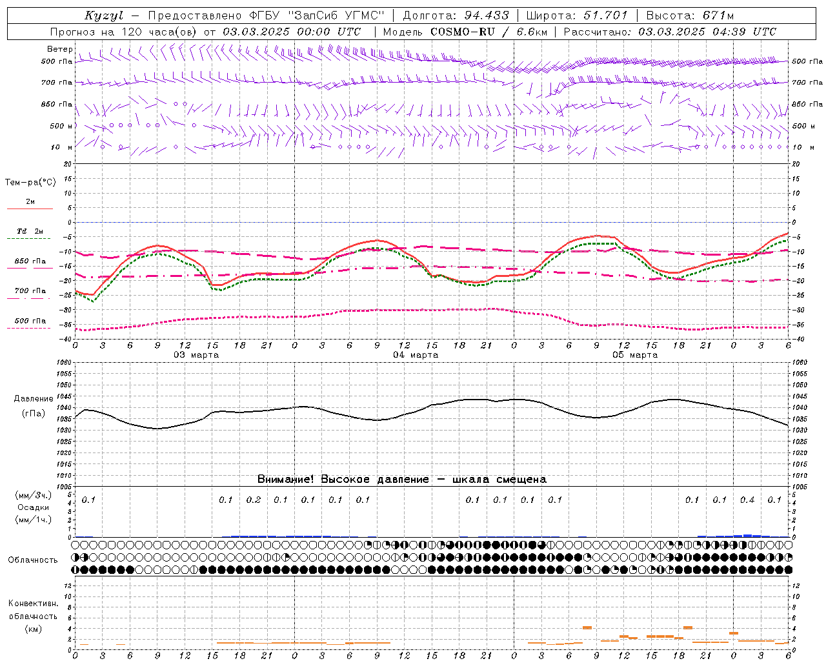826x661 pixels.
Task: Click the "(мм/1ч.)" precipitation unit label
Action: (x=34, y=520)
